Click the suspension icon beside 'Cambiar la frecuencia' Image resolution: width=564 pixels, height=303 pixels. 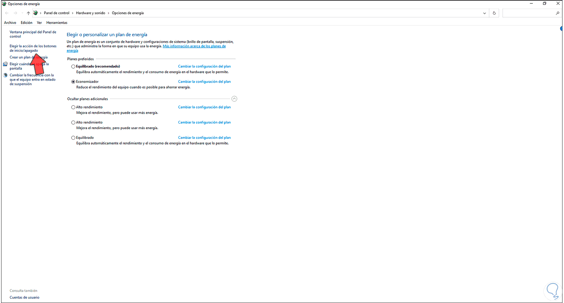pos(5,75)
